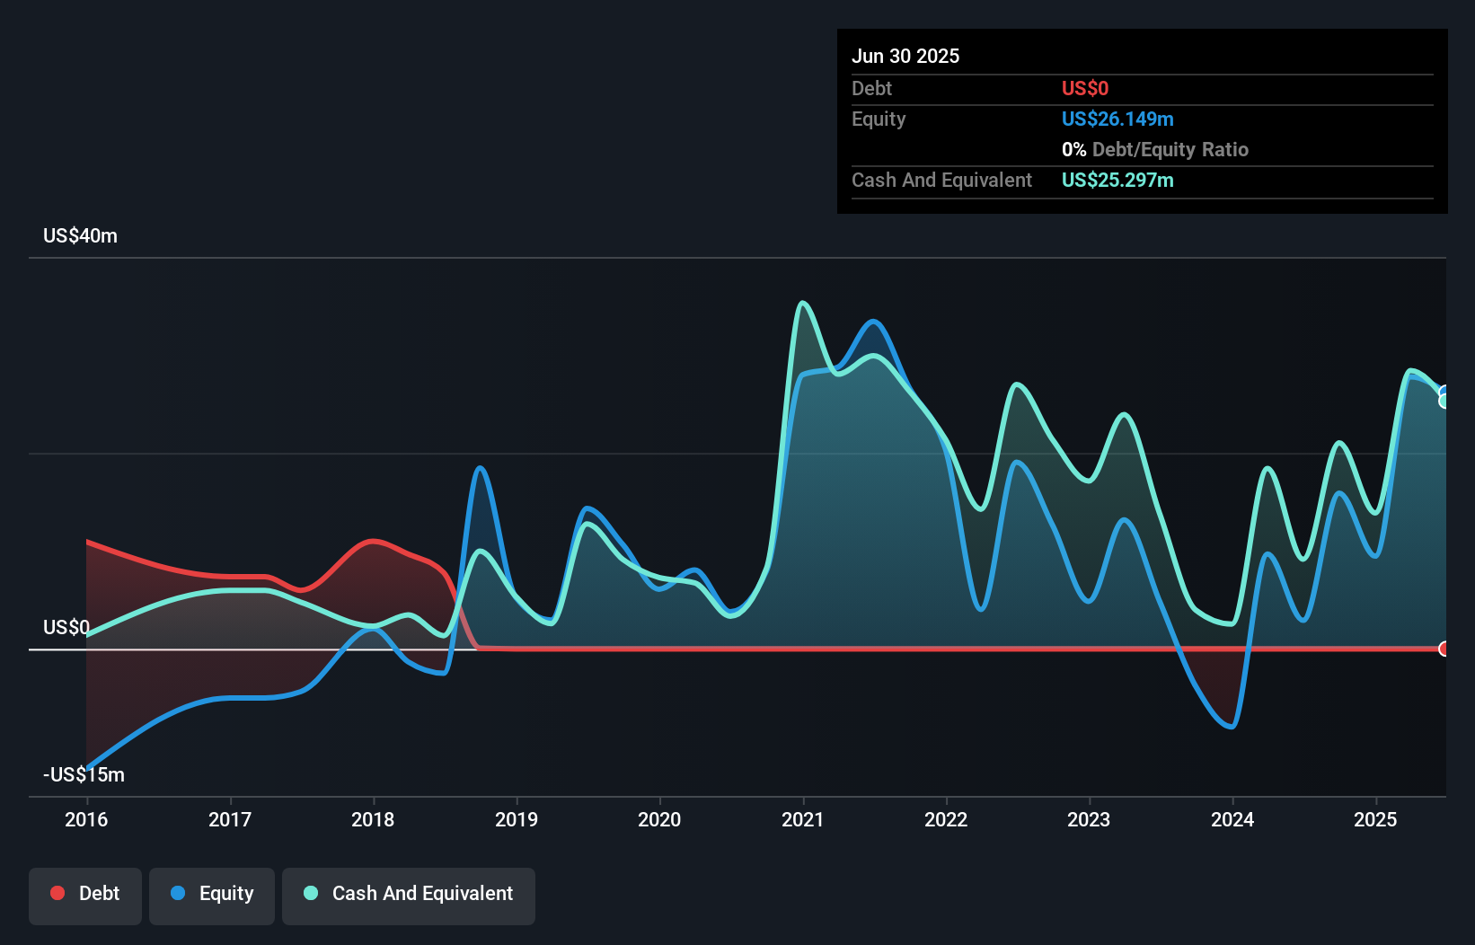Select the 2018 x-axis label
The height and width of the screenshot is (945, 1475).
tap(373, 819)
